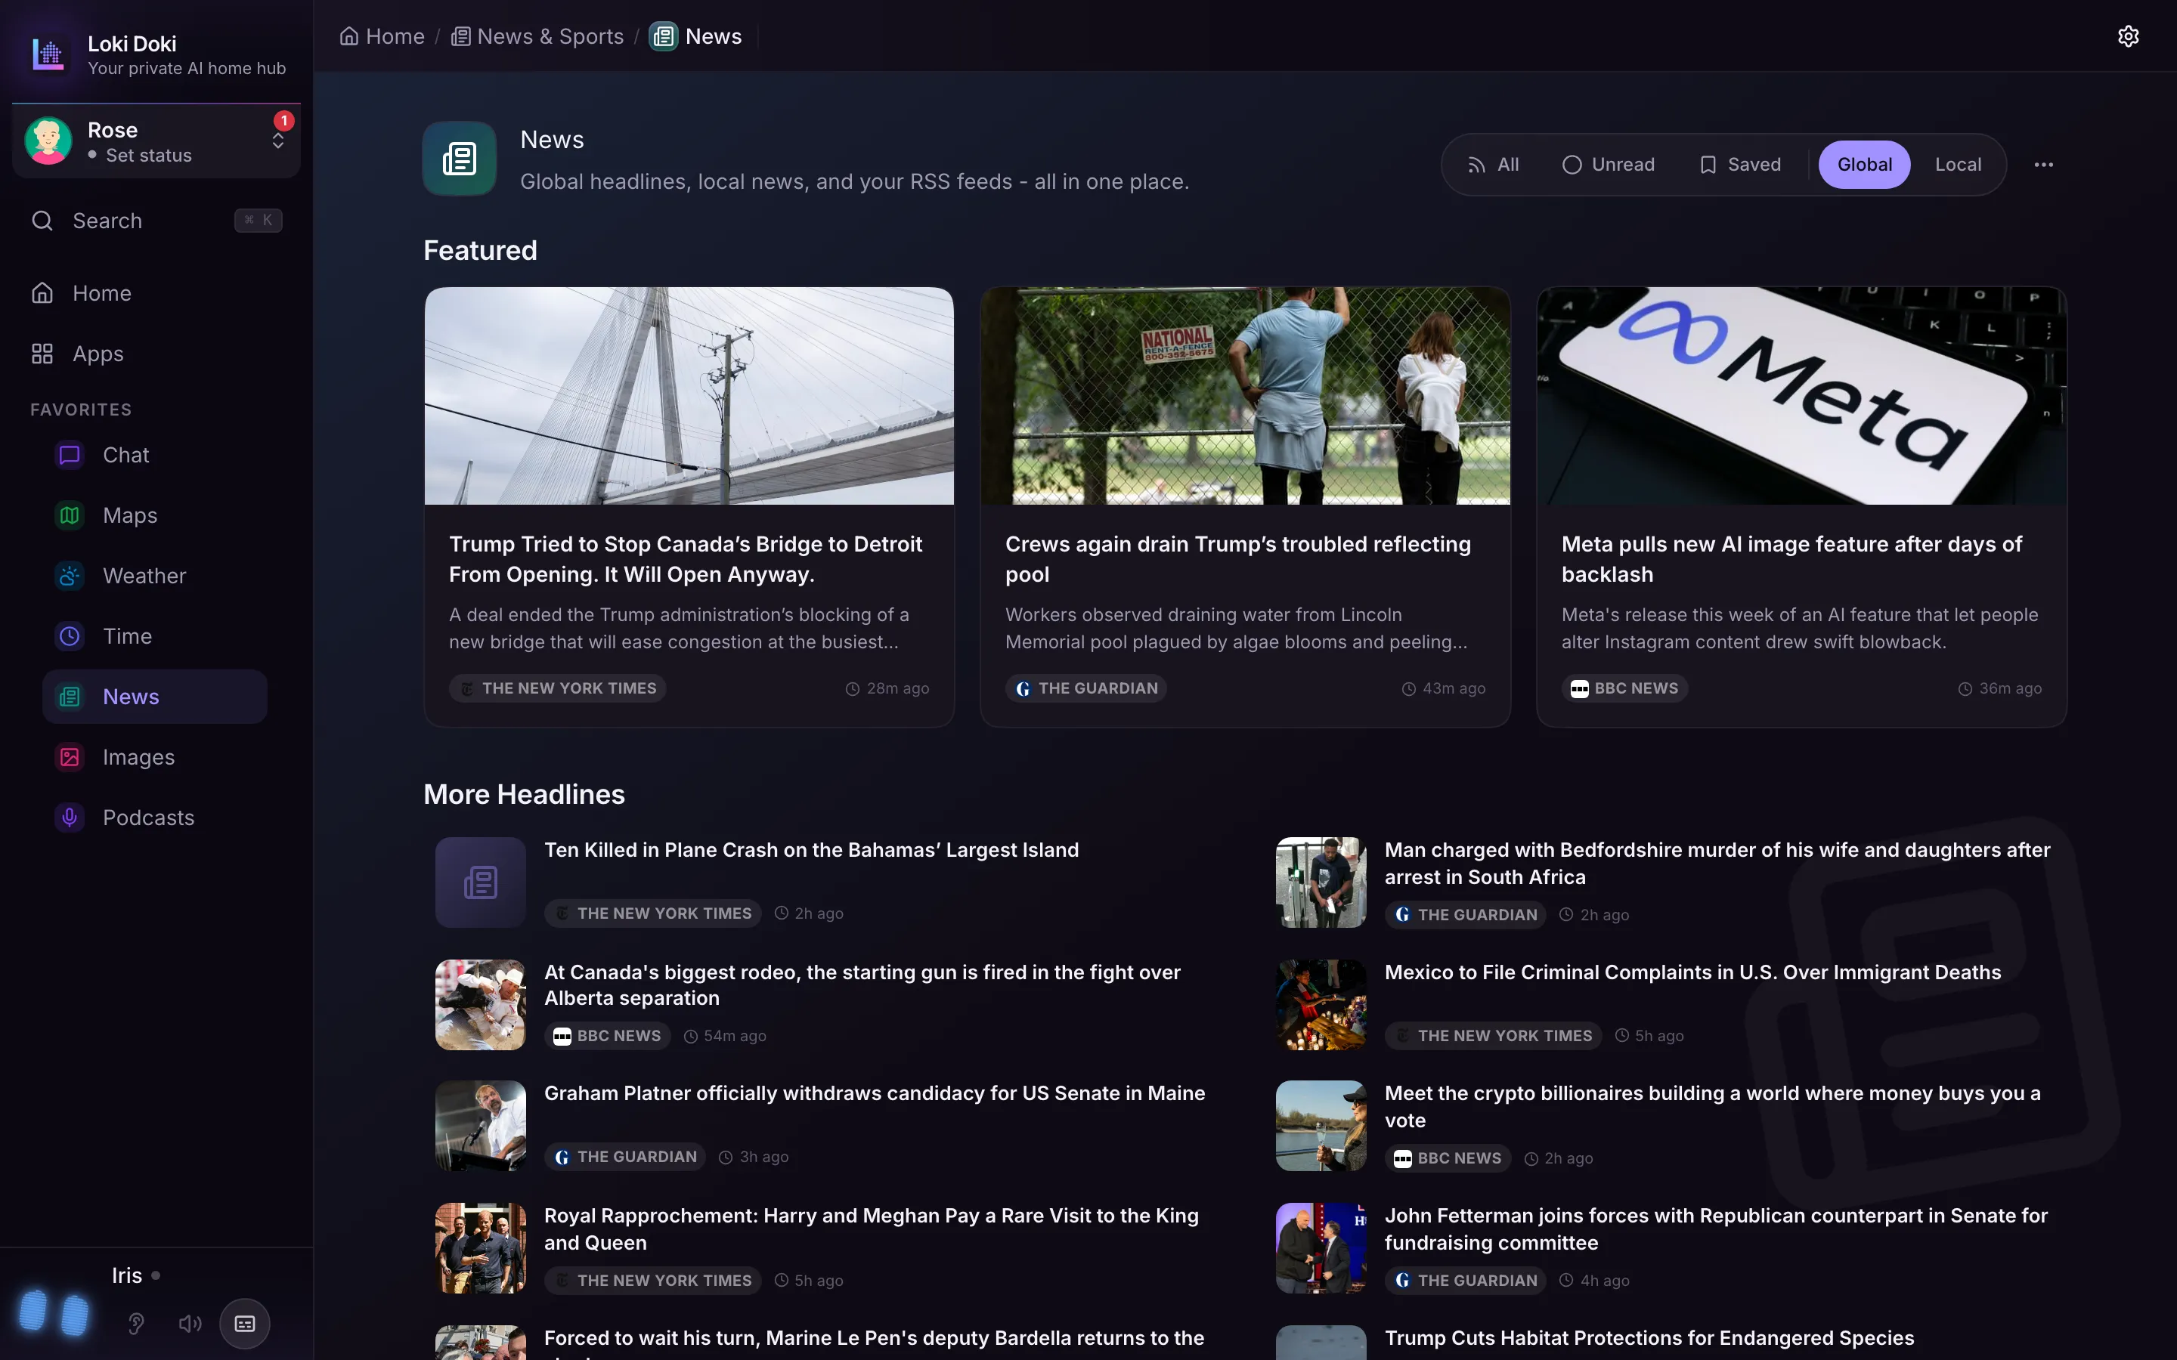Click the Loki Doki logo icon
2177x1360 pixels.
pos(48,54)
